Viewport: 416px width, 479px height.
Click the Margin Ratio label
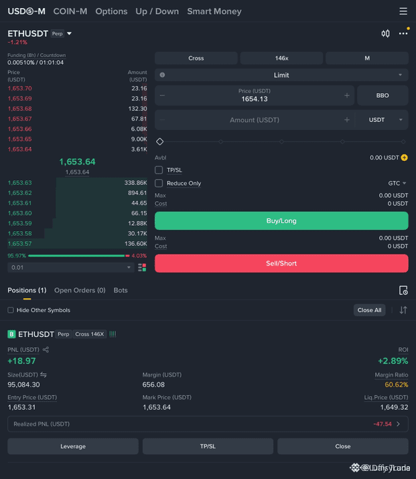click(391, 374)
